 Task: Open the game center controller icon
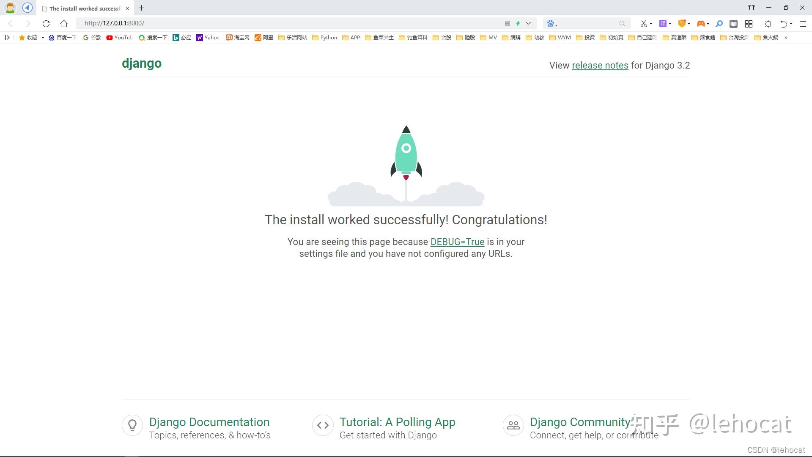coord(702,23)
